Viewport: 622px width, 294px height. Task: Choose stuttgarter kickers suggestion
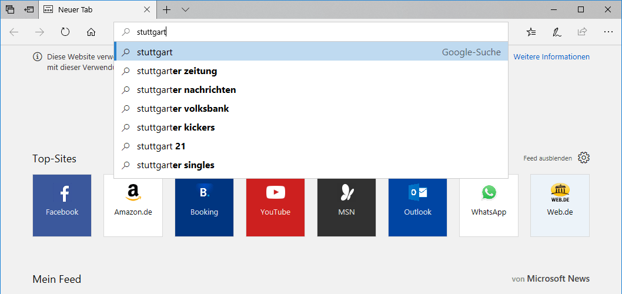(x=310, y=128)
